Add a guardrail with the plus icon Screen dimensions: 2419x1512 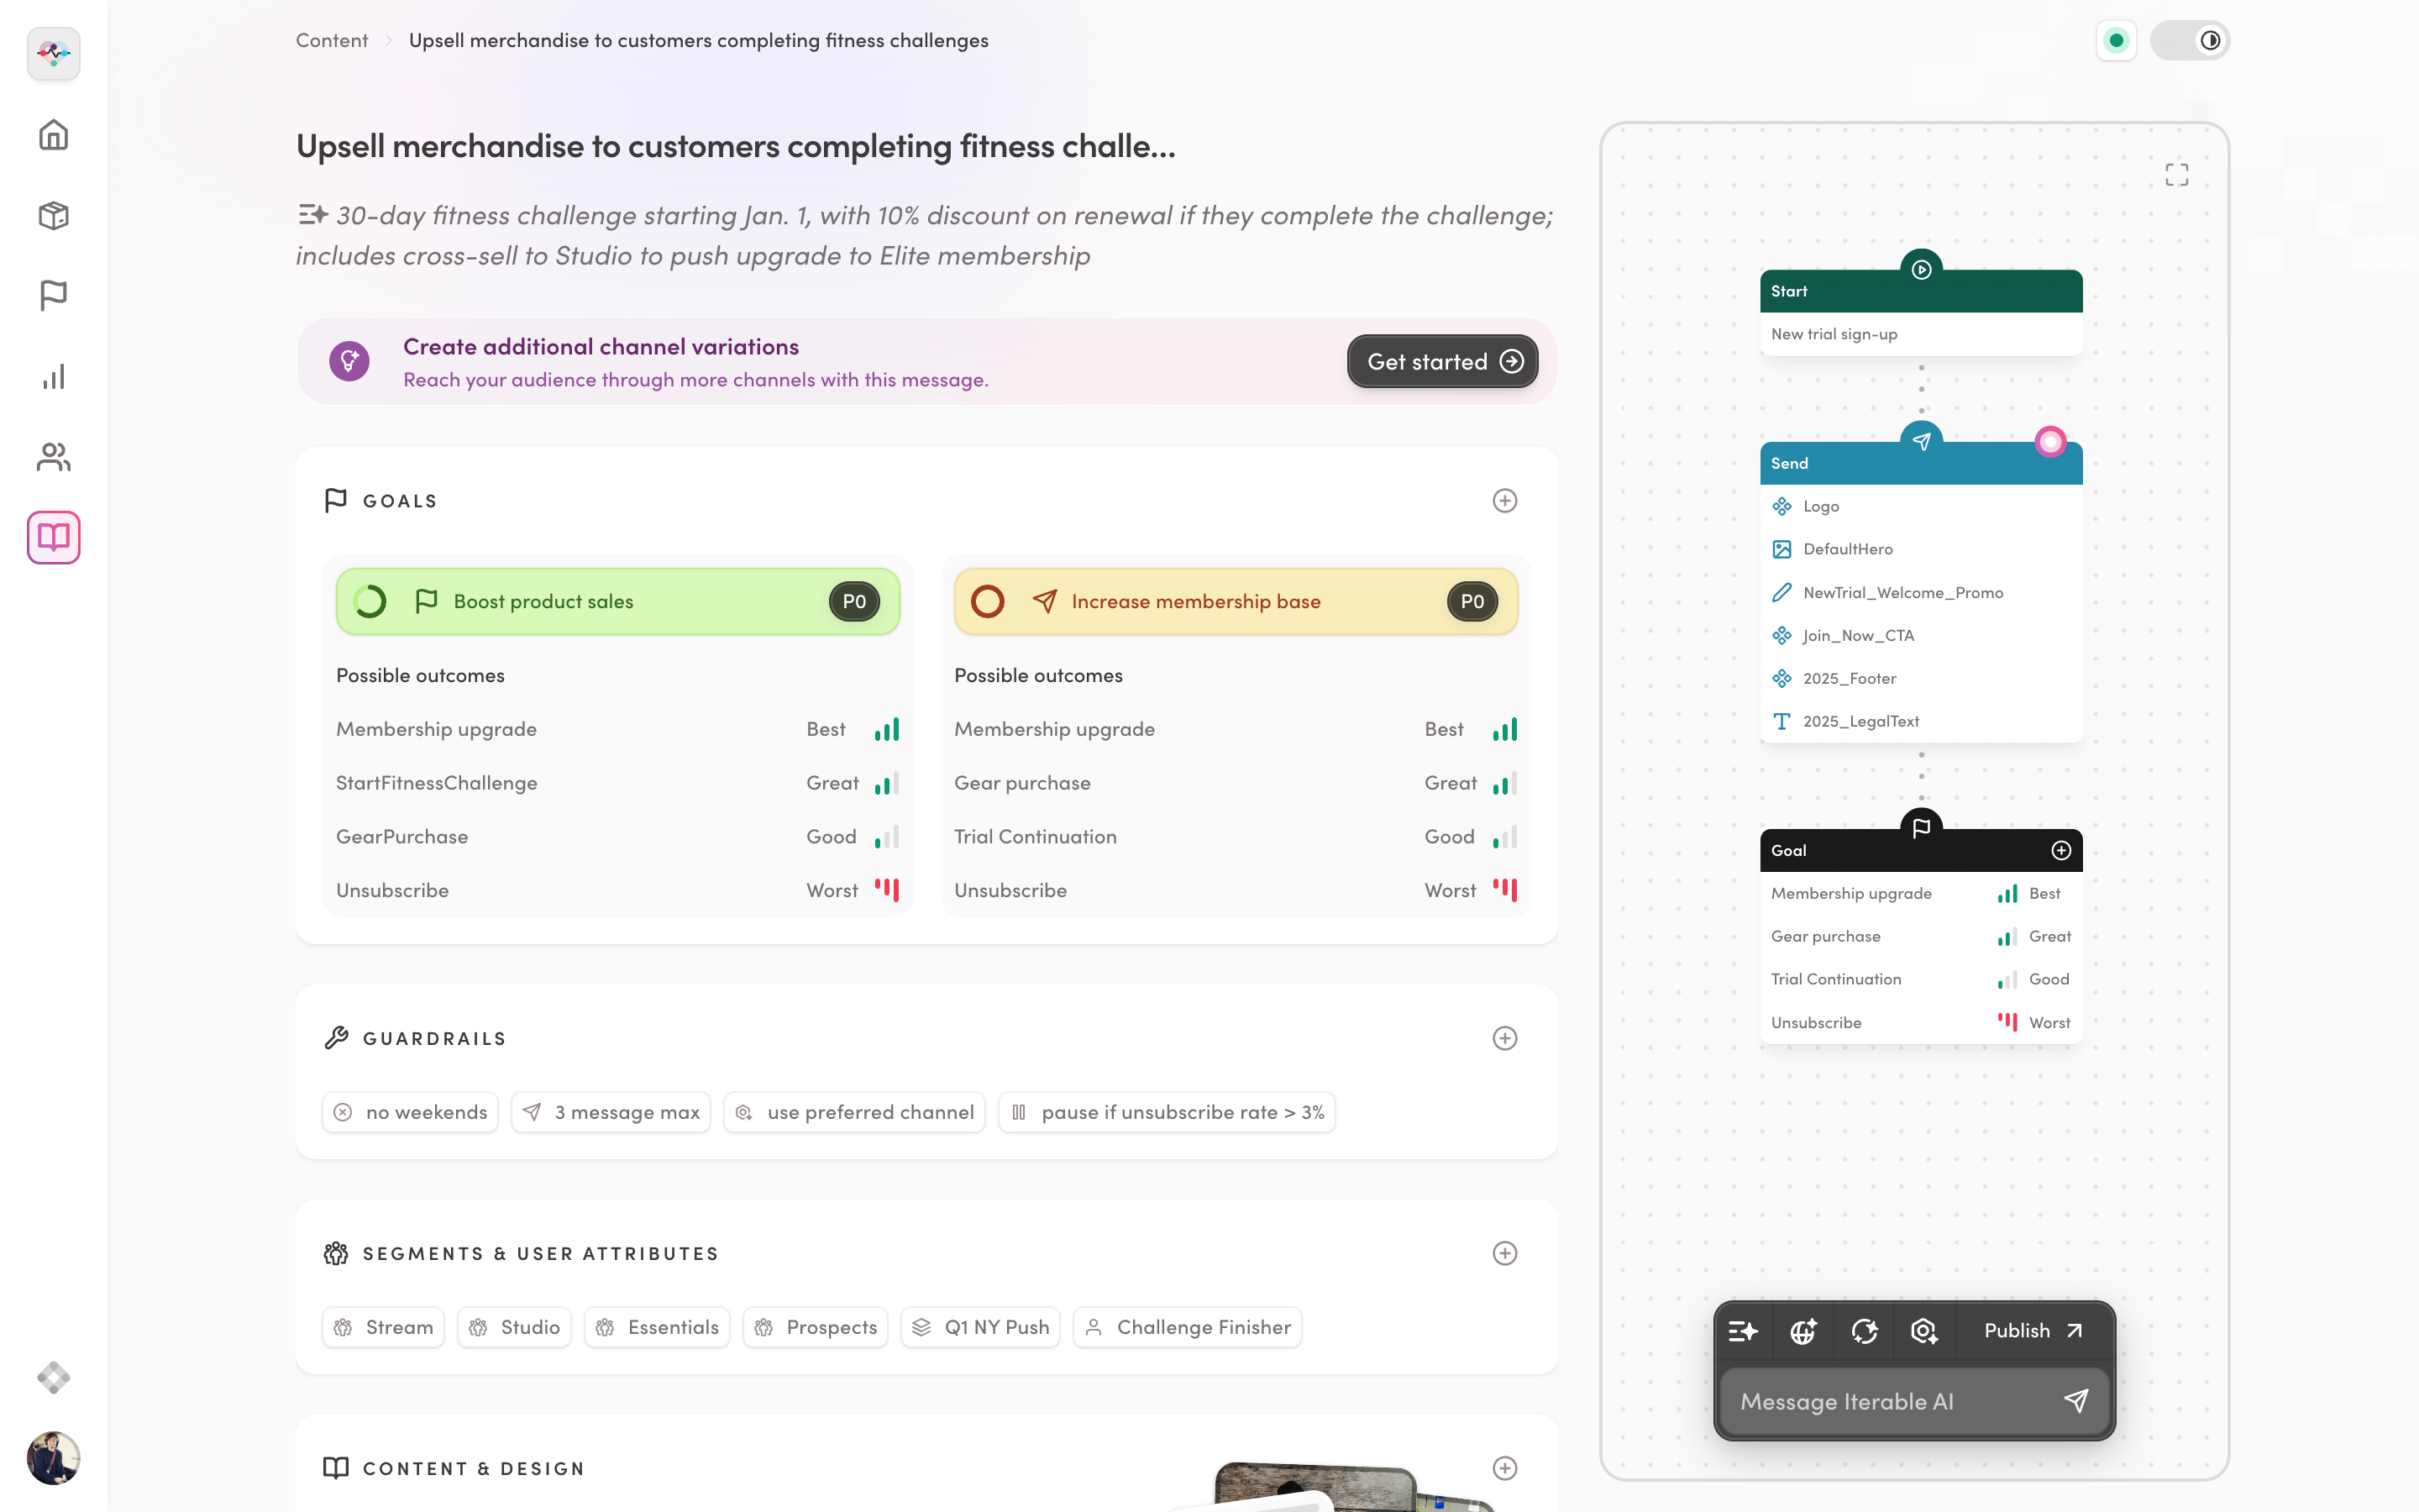pos(1504,1039)
